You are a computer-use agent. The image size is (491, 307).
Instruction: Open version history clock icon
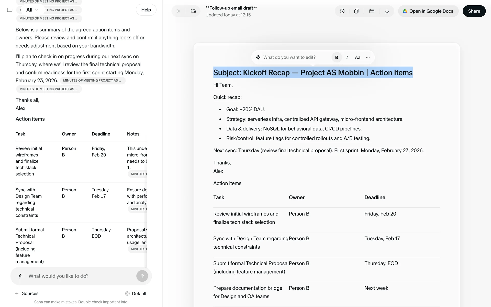pyautogui.click(x=342, y=11)
